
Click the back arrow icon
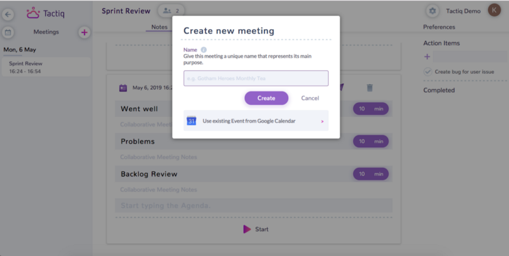tap(8, 14)
